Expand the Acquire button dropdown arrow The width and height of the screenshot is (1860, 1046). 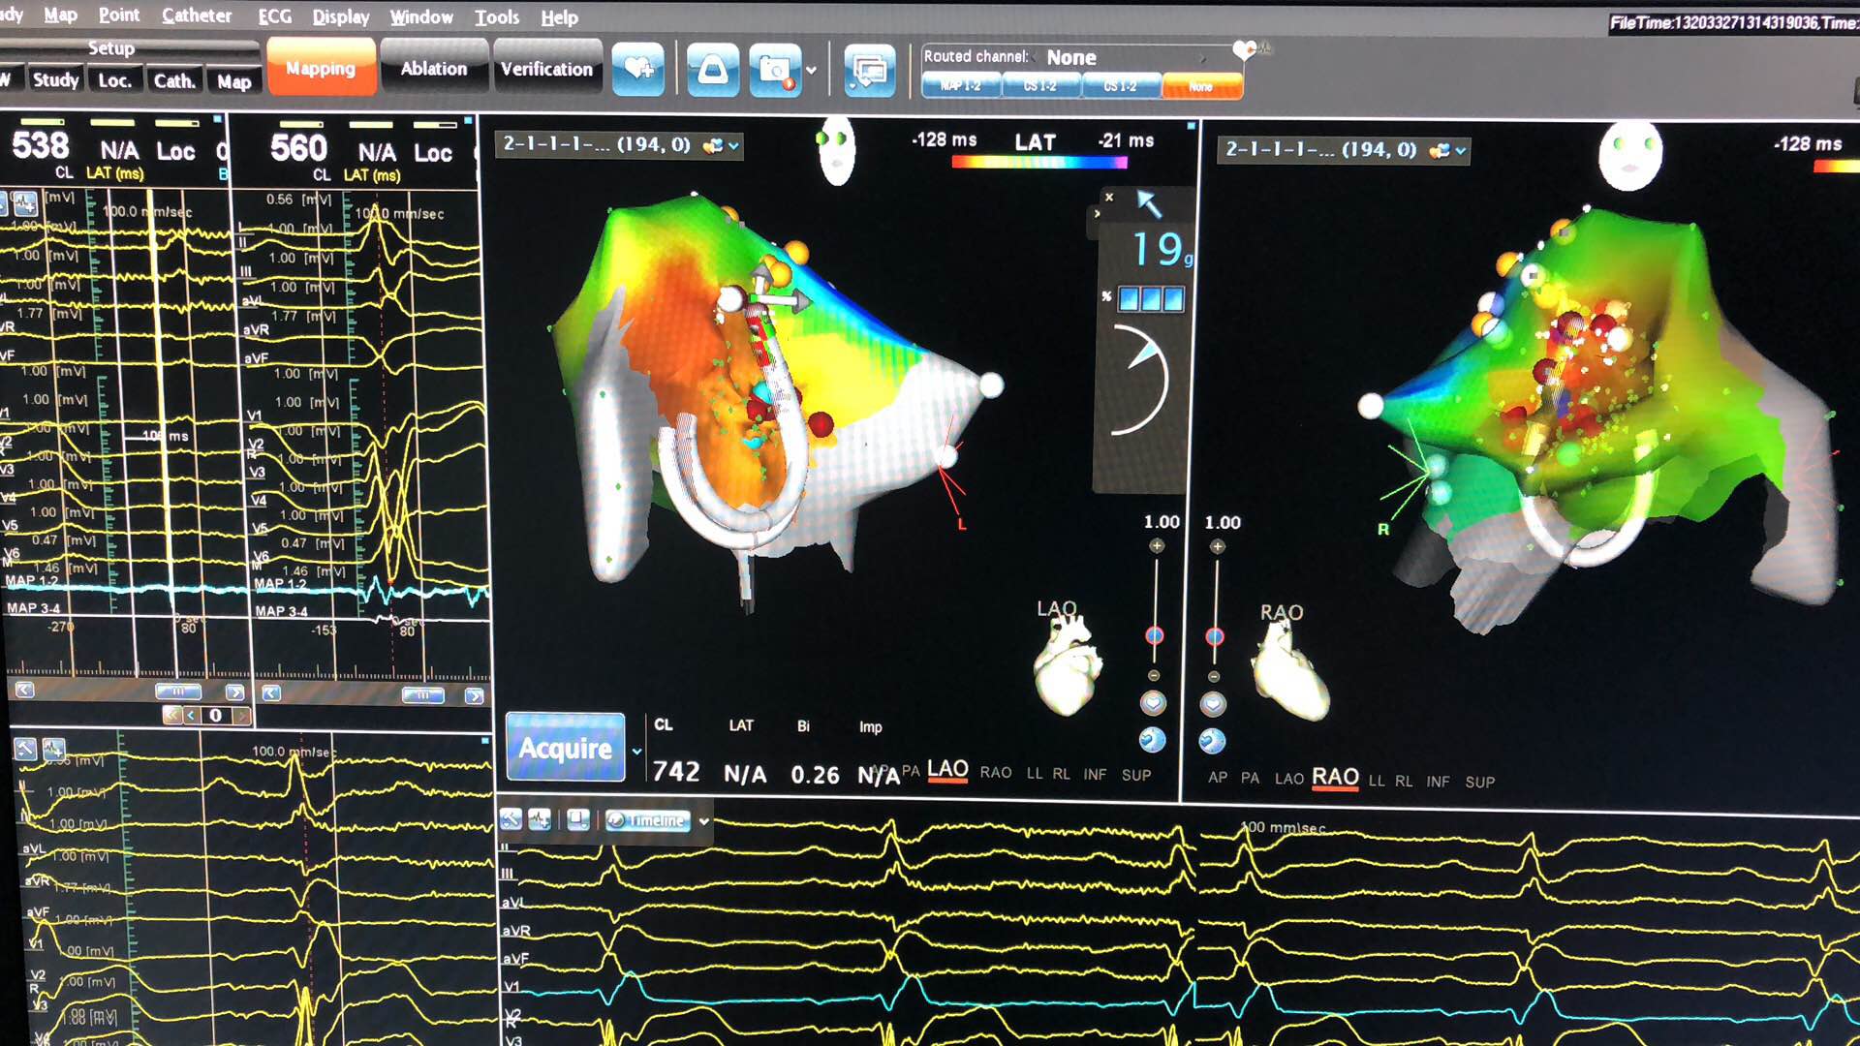pos(636,752)
